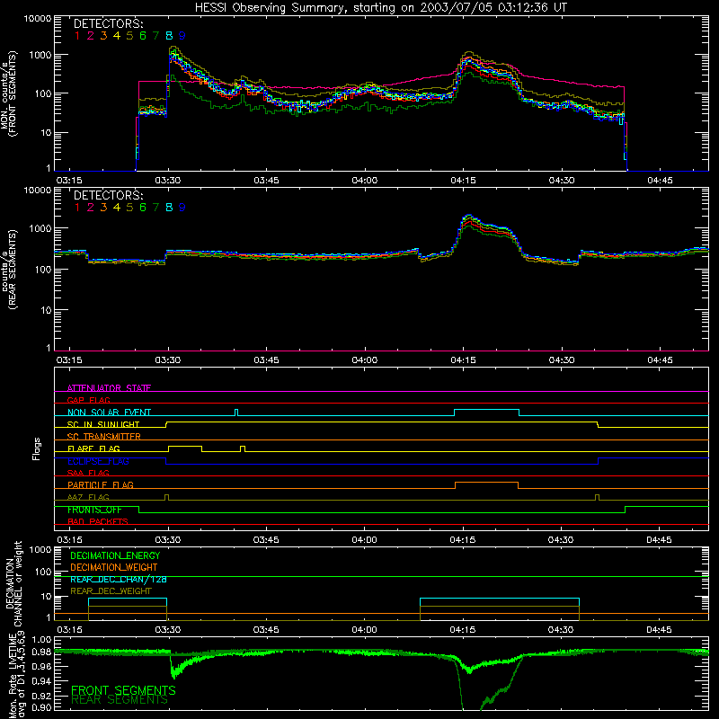Choose cyan detector 8 in rear segments legend
The height and width of the screenshot is (719, 719).
click(x=169, y=208)
